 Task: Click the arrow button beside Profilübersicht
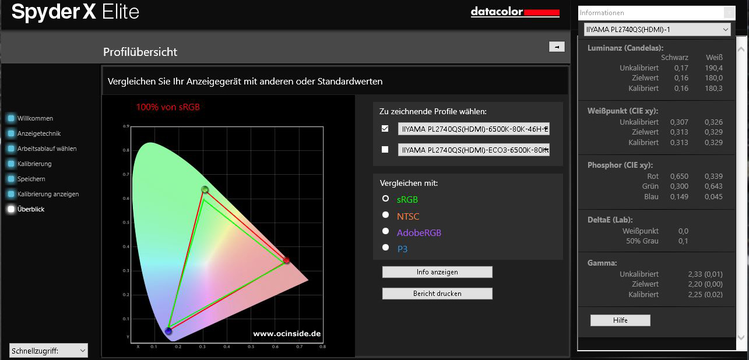[x=557, y=47]
